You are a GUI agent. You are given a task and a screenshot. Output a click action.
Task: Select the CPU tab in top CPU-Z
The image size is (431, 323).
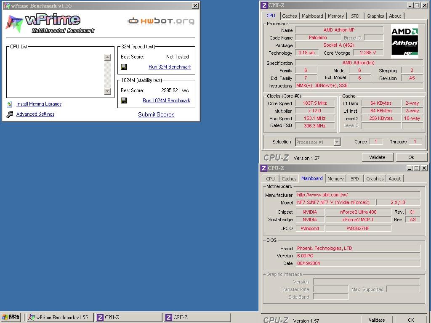pyautogui.click(x=271, y=16)
